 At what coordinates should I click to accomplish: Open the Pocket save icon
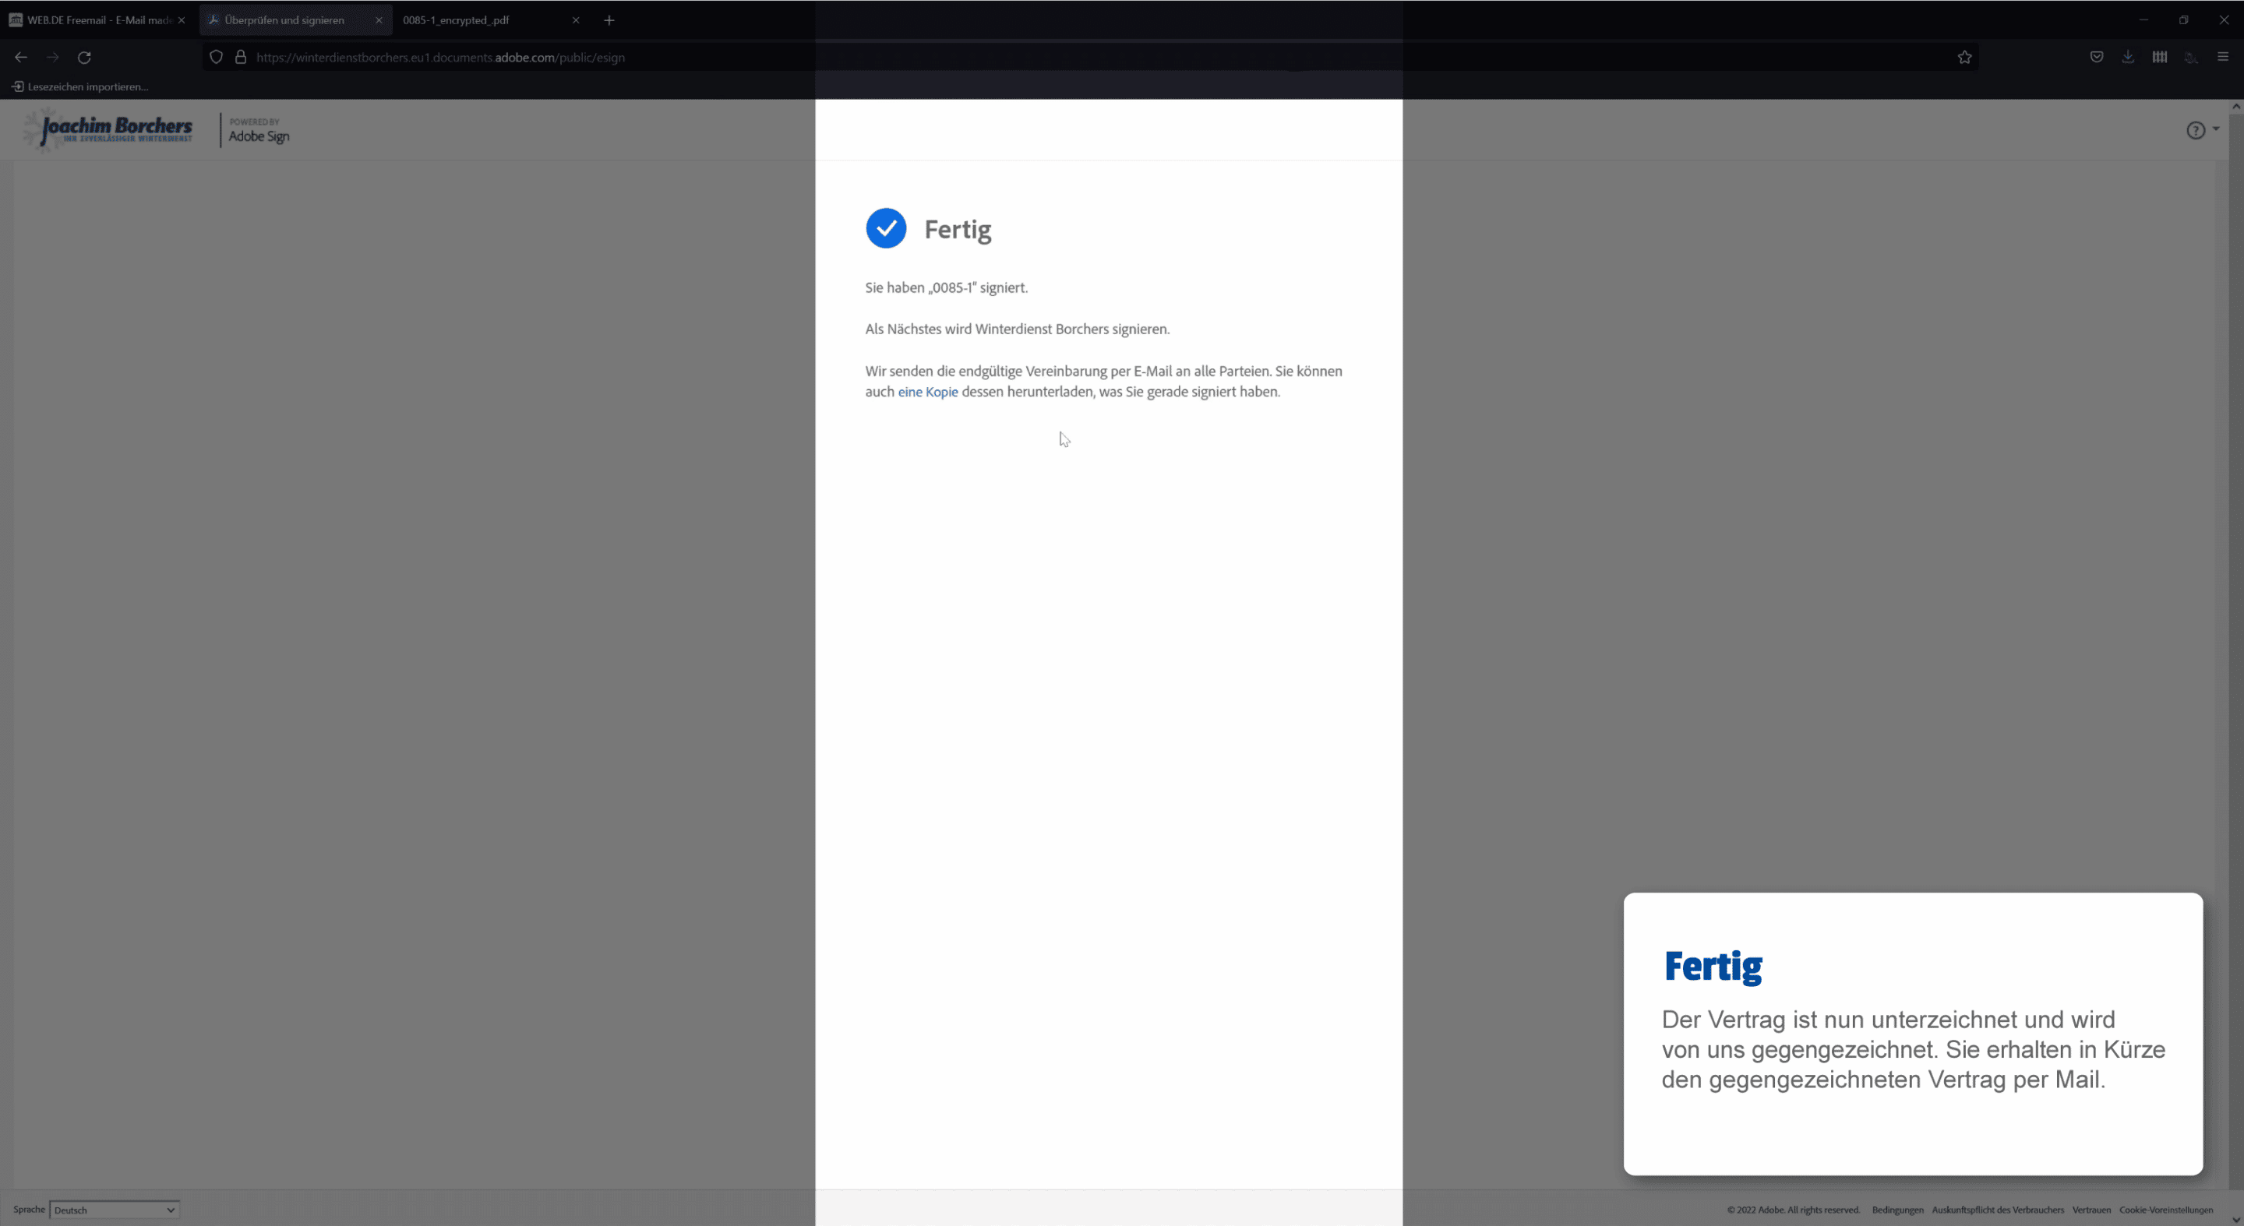pyautogui.click(x=2097, y=57)
